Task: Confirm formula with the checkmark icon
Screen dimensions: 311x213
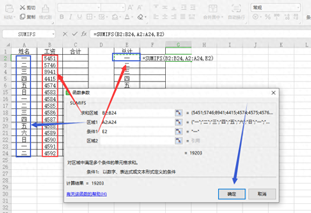Action: (x=75, y=34)
